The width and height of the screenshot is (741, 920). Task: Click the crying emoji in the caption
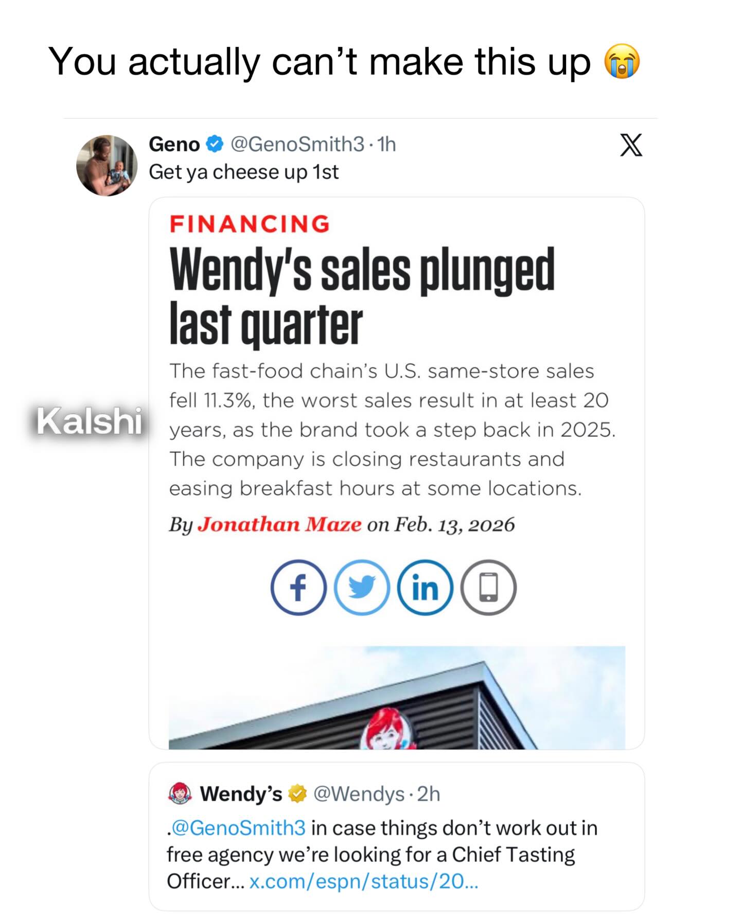622,61
